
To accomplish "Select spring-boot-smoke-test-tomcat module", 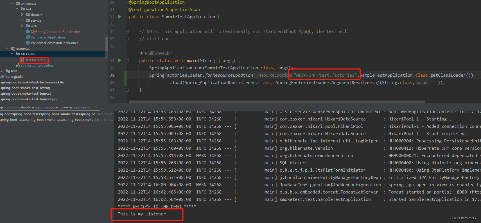I will [26, 93].
